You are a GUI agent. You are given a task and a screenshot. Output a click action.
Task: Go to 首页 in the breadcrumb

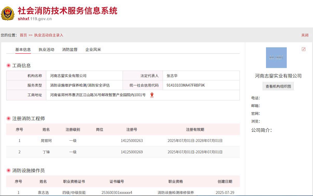coord(23,35)
